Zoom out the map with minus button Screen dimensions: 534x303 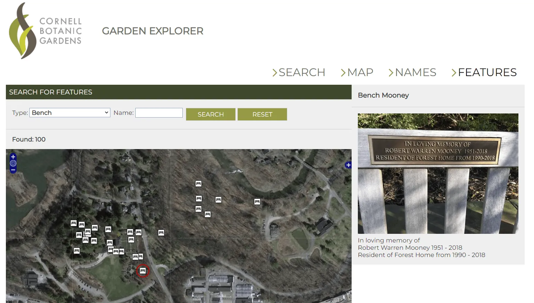tap(13, 170)
